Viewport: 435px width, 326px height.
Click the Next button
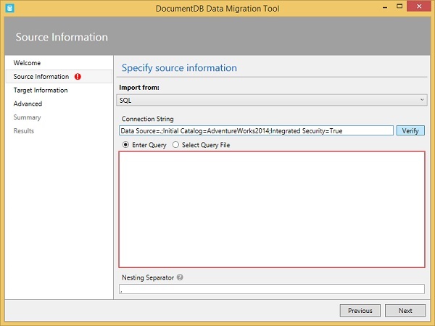tap(405, 310)
